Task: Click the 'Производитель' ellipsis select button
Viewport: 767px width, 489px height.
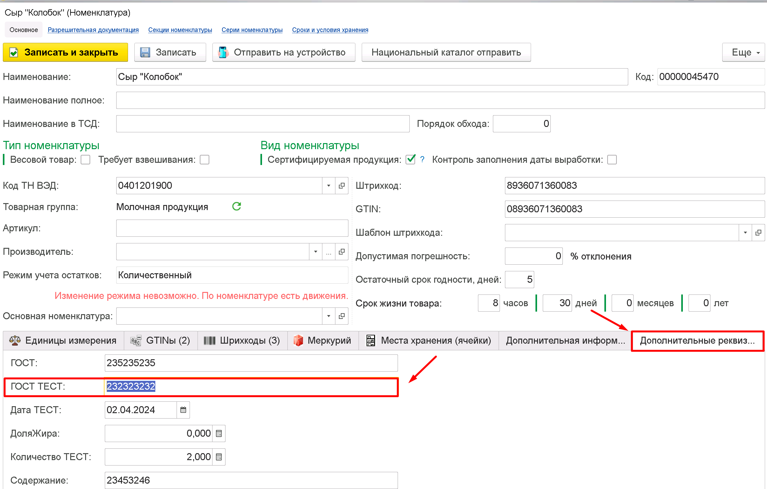Action: 329,252
